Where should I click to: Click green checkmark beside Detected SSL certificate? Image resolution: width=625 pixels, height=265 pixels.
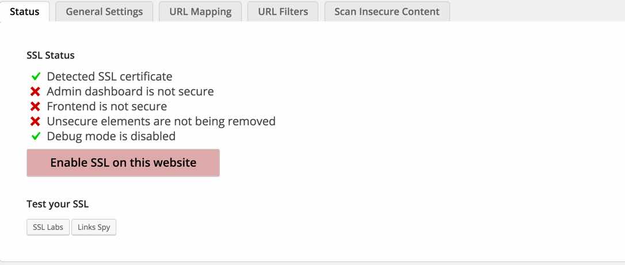click(36, 76)
